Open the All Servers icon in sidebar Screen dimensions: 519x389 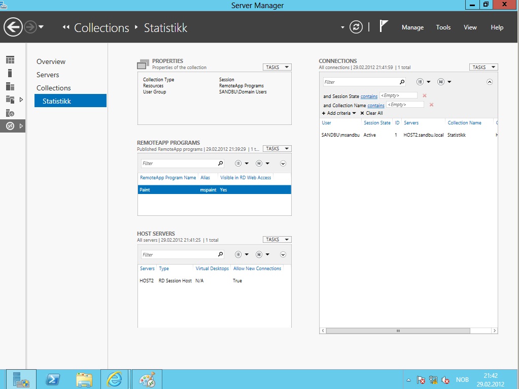click(10, 86)
